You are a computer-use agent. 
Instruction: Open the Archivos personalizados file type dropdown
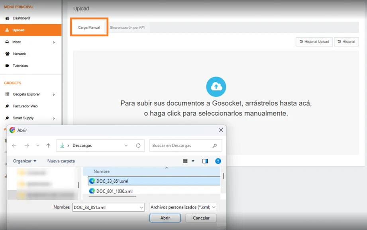pyautogui.click(x=183, y=207)
